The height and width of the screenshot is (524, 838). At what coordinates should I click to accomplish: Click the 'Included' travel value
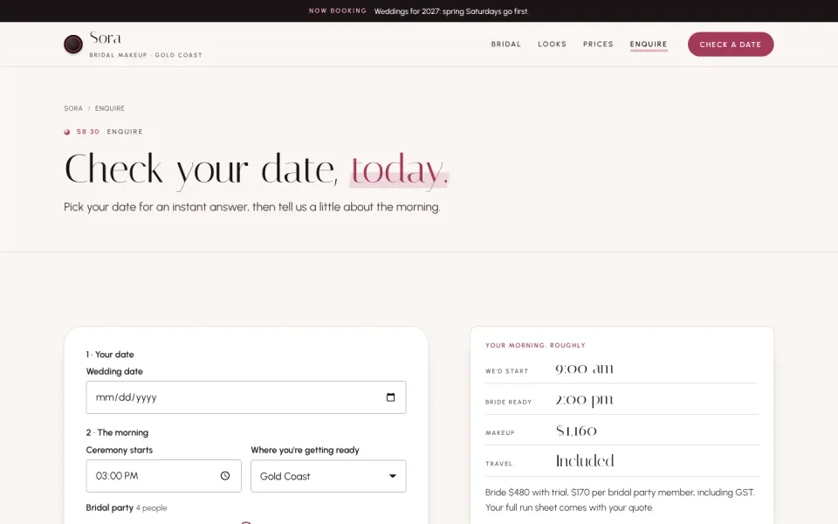[x=585, y=461]
